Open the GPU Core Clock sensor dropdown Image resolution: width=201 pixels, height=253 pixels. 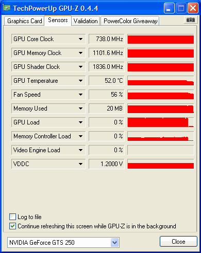[x=80, y=39]
